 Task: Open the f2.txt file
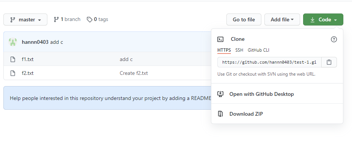click(x=27, y=73)
